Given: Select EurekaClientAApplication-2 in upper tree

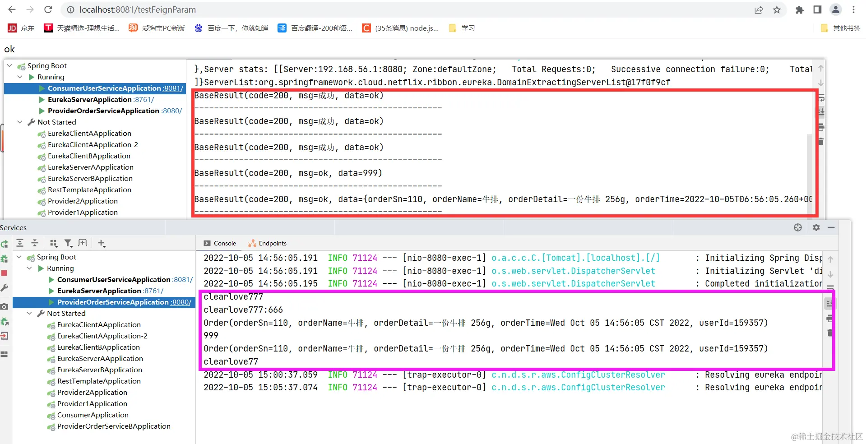Looking at the screenshot, I should [x=93, y=144].
